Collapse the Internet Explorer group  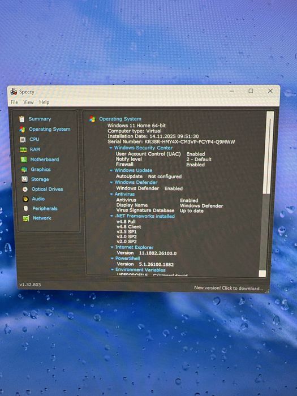tap(112, 247)
